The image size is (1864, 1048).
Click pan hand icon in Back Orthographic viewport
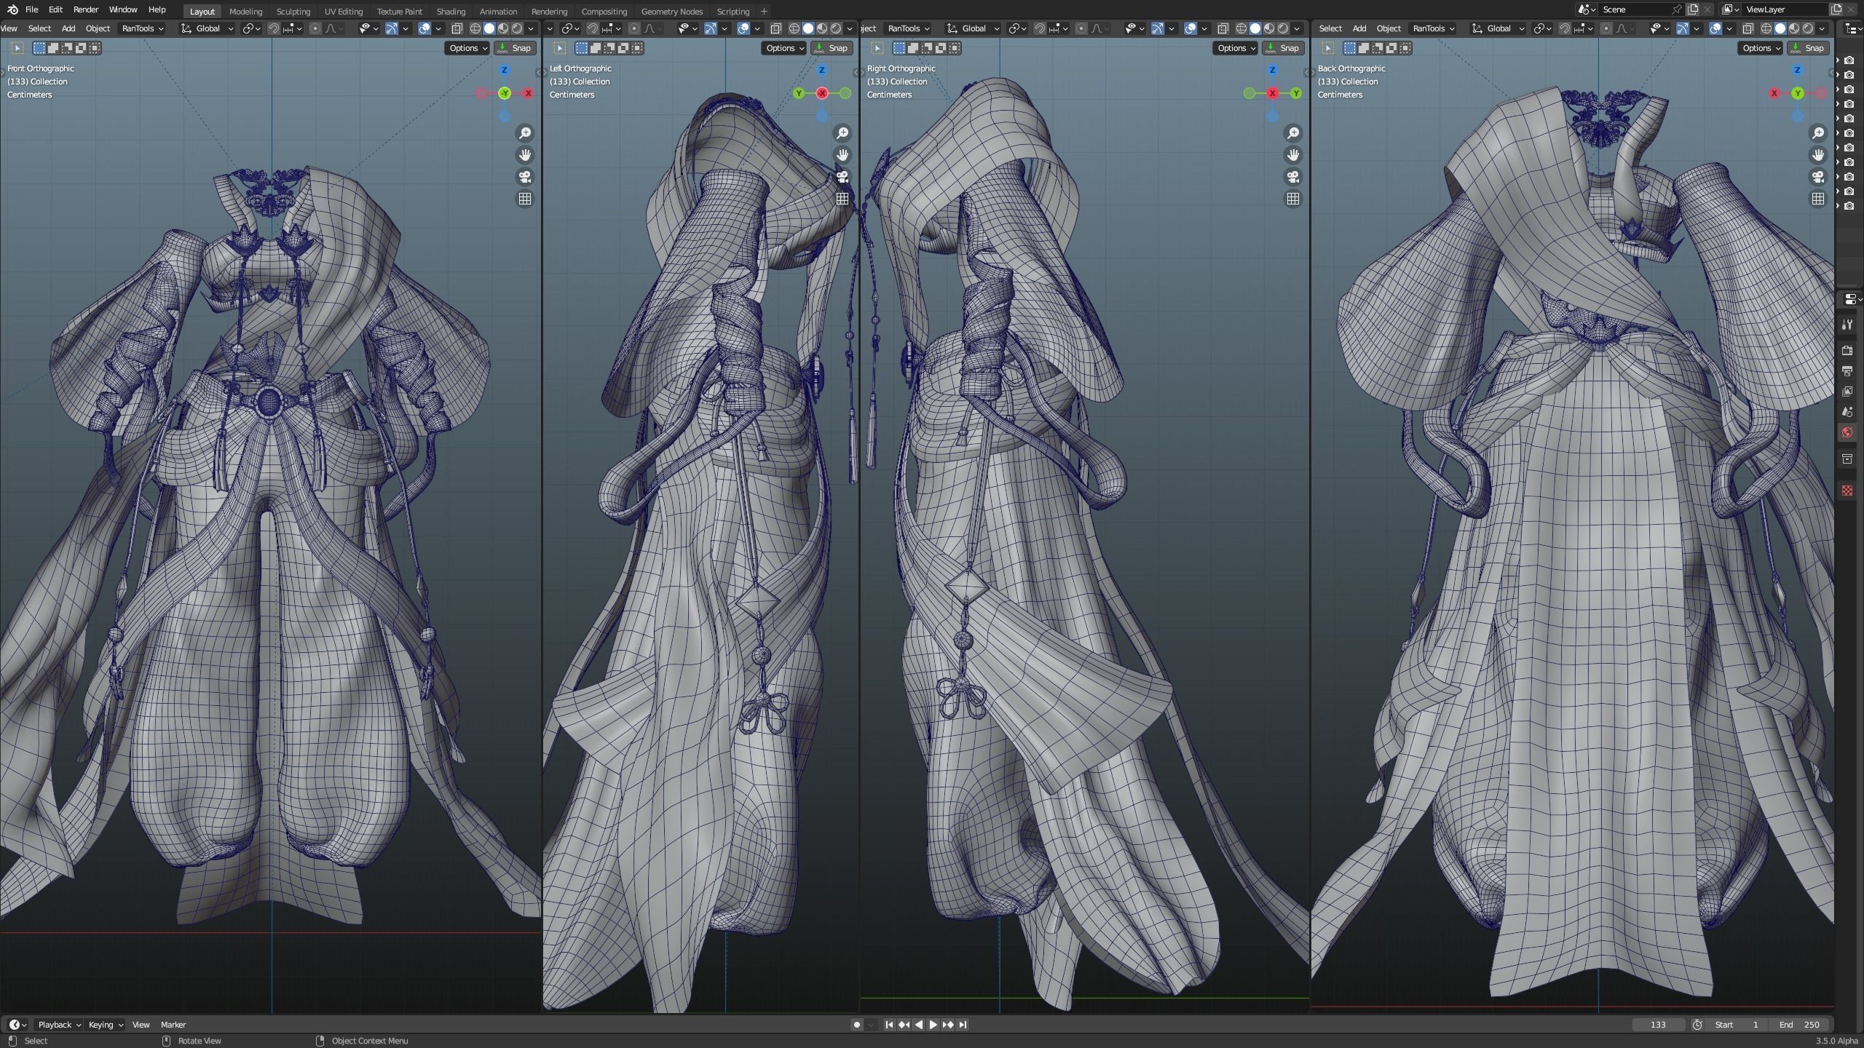pyautogui.click(x=1818, y=155)
